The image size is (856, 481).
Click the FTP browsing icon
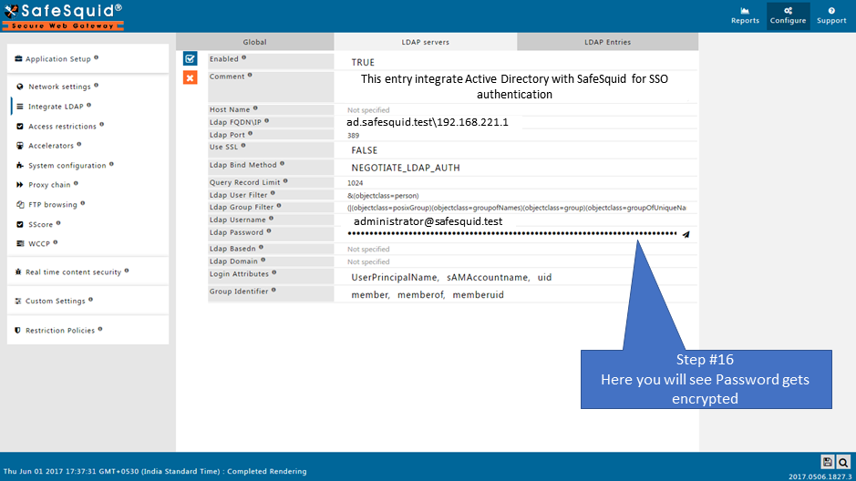click(x=20, y=204)
